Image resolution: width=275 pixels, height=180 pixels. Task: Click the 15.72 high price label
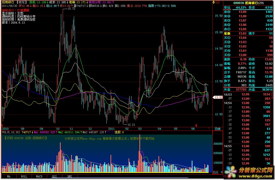(x=71, y=9)
